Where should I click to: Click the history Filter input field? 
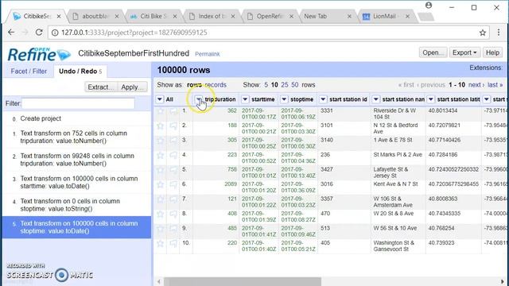[78, 103]
